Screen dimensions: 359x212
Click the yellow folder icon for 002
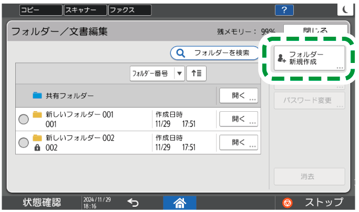pyautogui.click(x=37, y=138)
